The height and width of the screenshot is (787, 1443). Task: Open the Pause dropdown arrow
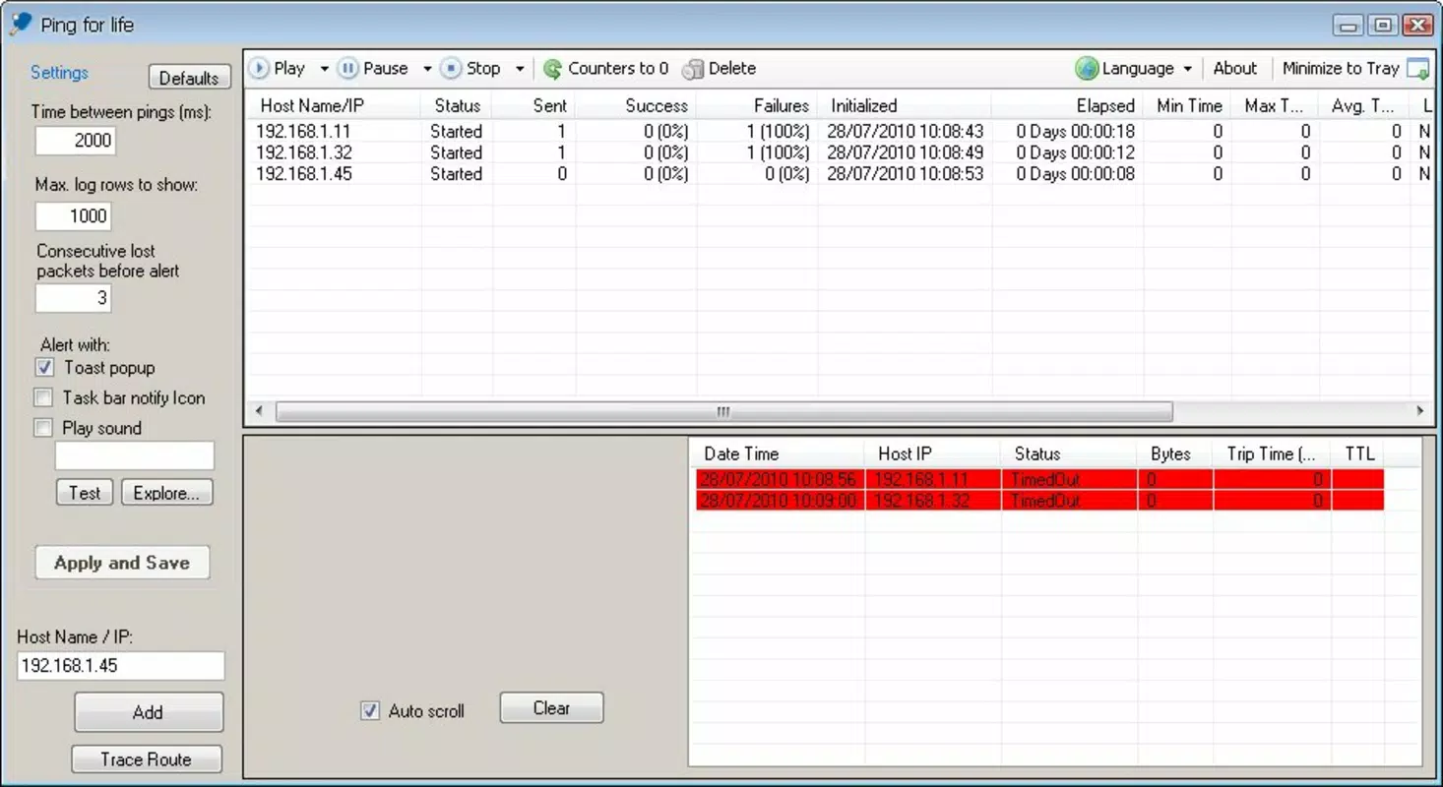pos(427,69)
